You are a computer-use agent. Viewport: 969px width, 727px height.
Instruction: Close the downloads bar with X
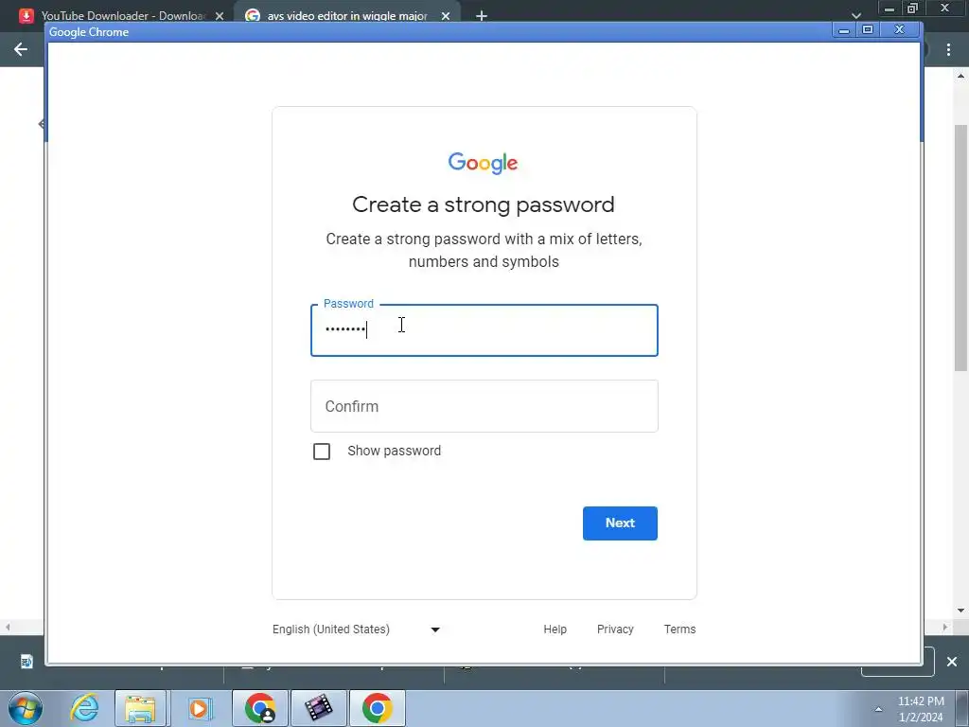[x=952, y=662]
